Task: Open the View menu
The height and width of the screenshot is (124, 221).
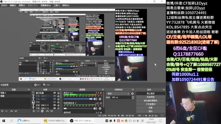Action: [x=22, y=5]
